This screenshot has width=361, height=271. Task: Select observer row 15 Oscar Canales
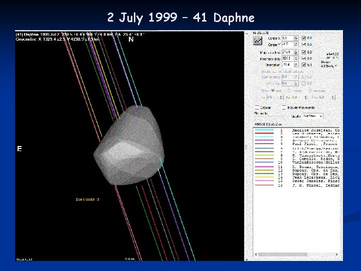(296, 181)
